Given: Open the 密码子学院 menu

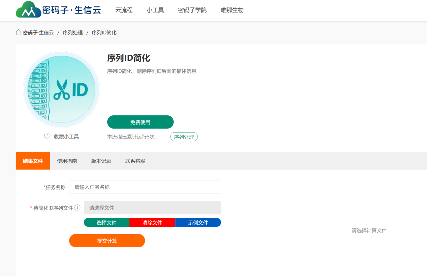Looking at the screenshot, I should click(x=192, y=10).
